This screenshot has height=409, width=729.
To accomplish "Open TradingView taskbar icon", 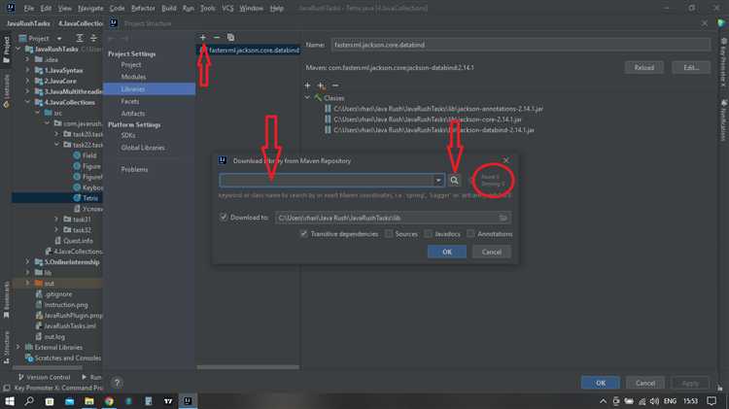I will click(168, 401).
